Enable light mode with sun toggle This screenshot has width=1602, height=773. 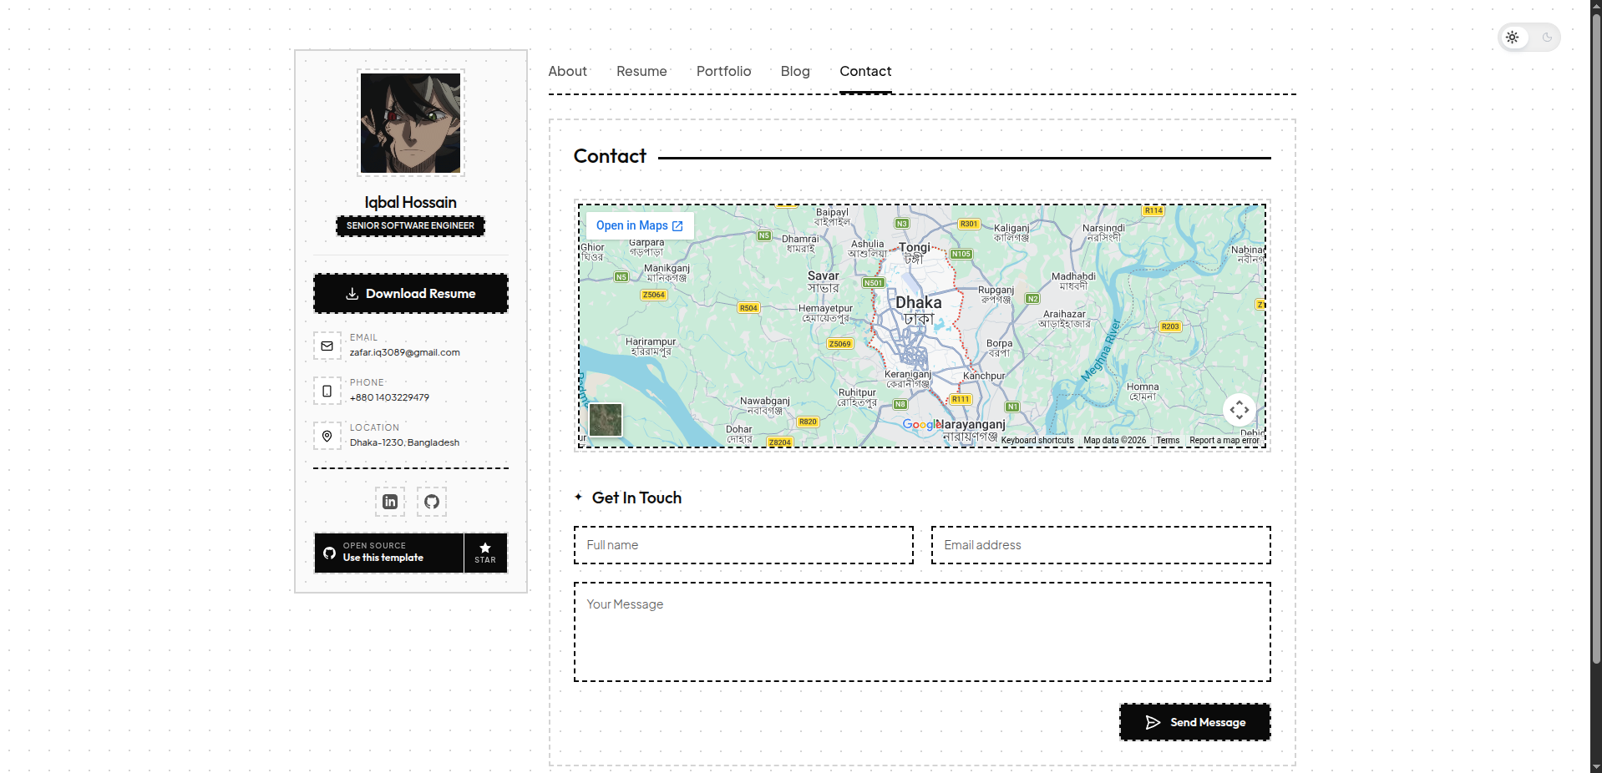point(1513,38)
